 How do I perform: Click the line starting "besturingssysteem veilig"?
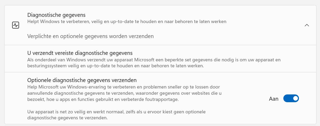[x=115, y=66]
